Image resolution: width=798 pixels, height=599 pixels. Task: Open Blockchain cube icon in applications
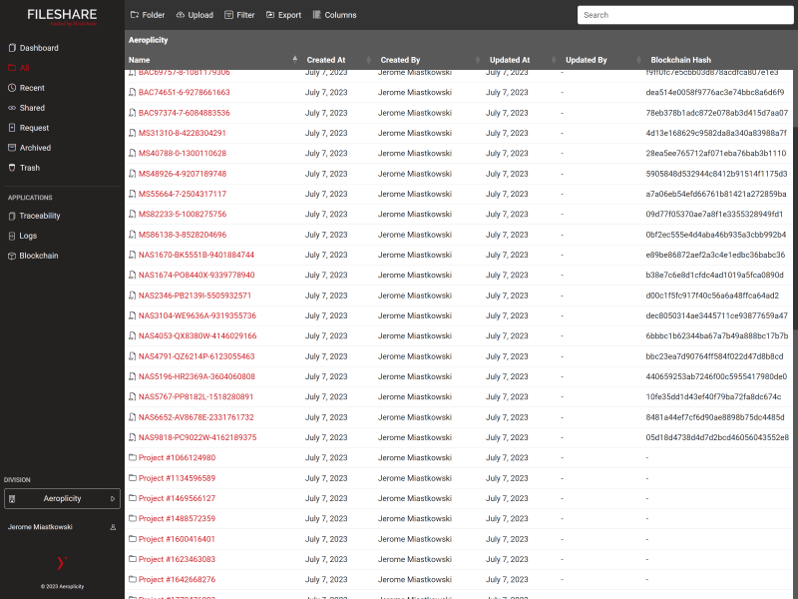pos(12,256)
